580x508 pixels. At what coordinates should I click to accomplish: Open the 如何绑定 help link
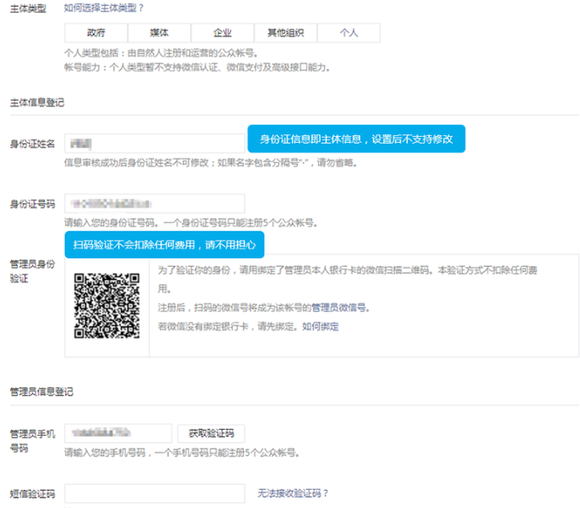click(320, 326)
